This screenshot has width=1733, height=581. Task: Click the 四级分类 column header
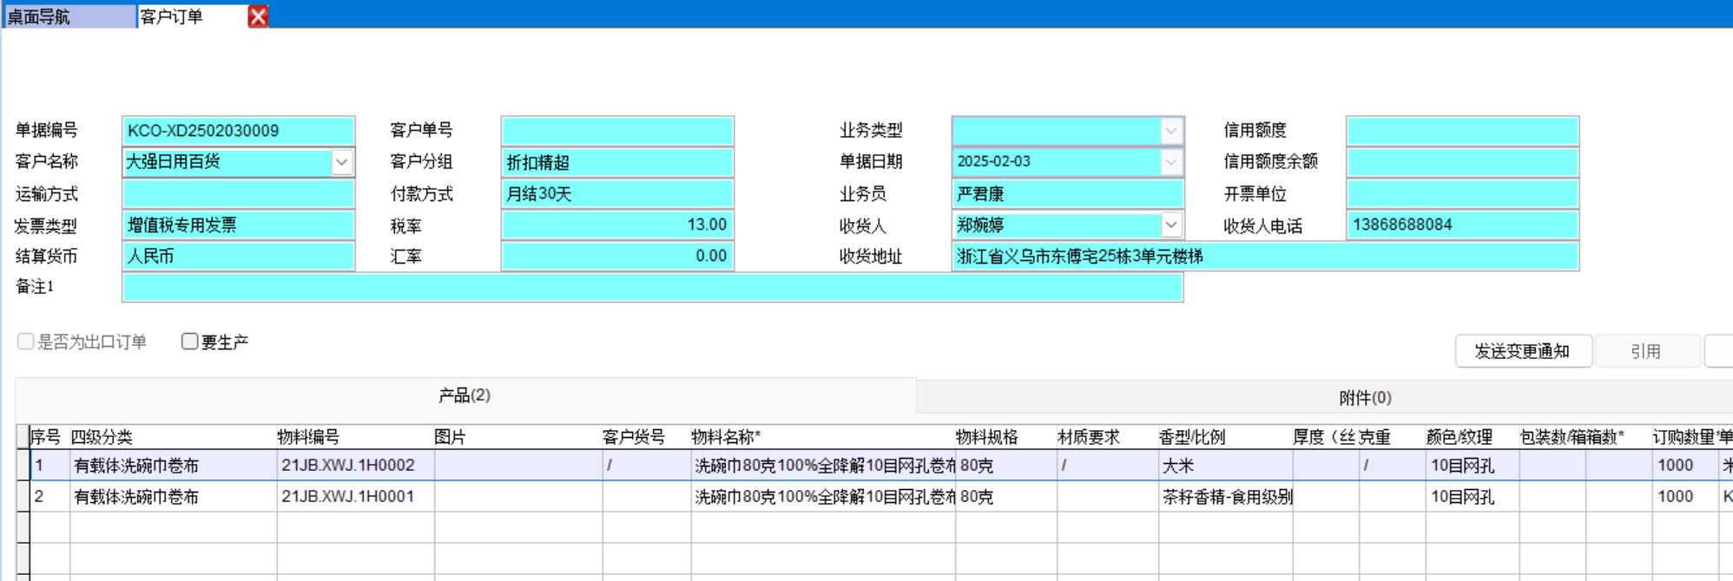(x=102, y=437)
